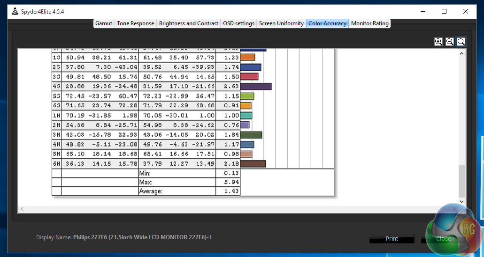The width and height of the screenshot is (484, 257).
Task: Click the 3H row label
Action: [x=56, y=135]
